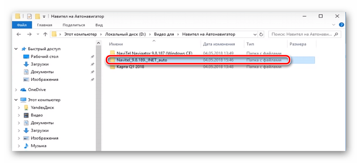Toggle pin next to Документы in quick access

pyautogui.click(x=93, y=72)
